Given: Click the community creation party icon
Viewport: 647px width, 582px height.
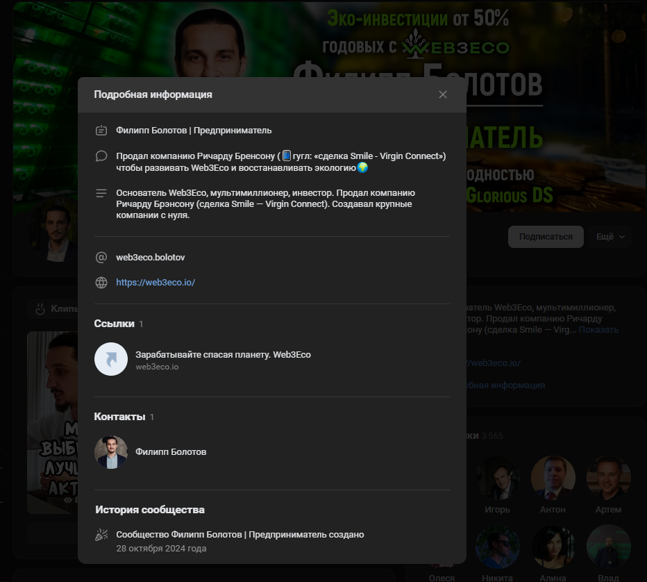Looking at the screenshot, I should pyautogui.click(x=101, y=535).
